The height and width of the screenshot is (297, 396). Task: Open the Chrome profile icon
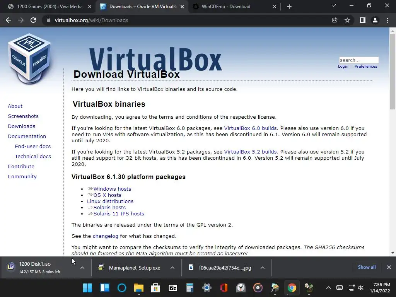coord(375,20)
